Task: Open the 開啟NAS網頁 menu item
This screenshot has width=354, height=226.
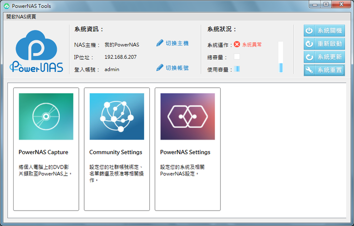Action: pos(21,16)
